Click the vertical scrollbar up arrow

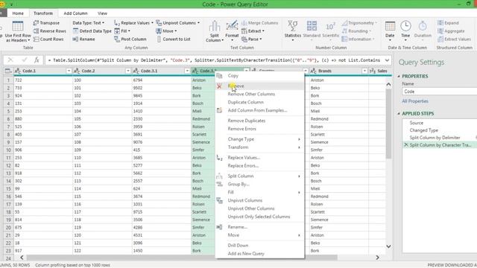(388, 84)
